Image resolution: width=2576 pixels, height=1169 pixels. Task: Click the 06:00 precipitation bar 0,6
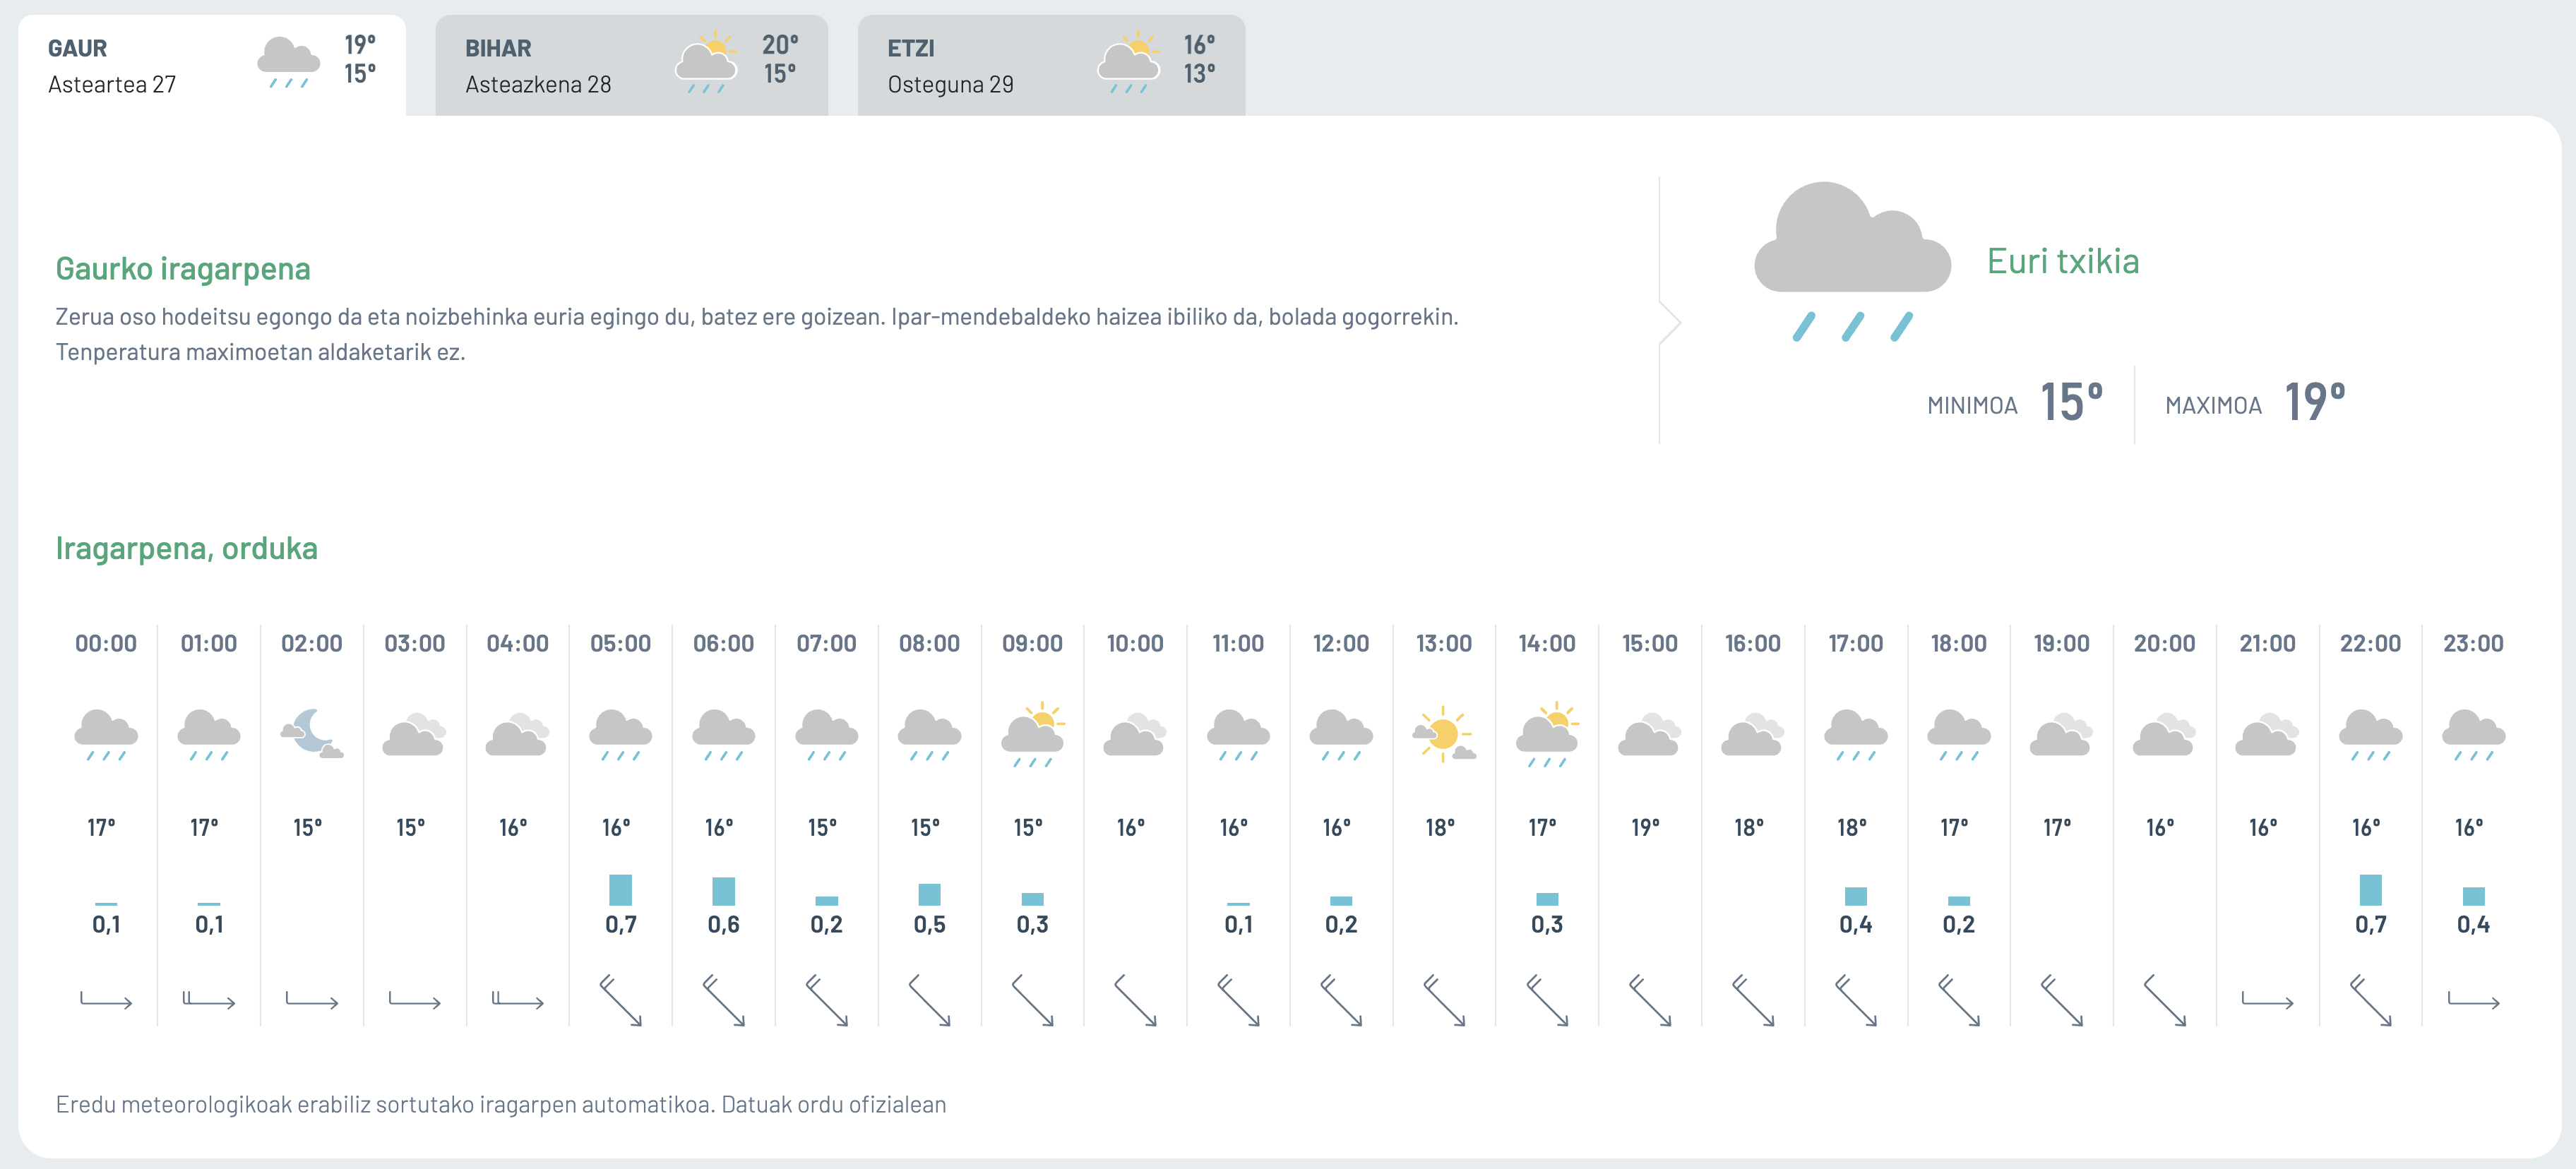click(x=724, y=891)
